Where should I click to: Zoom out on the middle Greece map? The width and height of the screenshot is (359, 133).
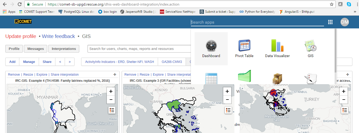point(227,100)
